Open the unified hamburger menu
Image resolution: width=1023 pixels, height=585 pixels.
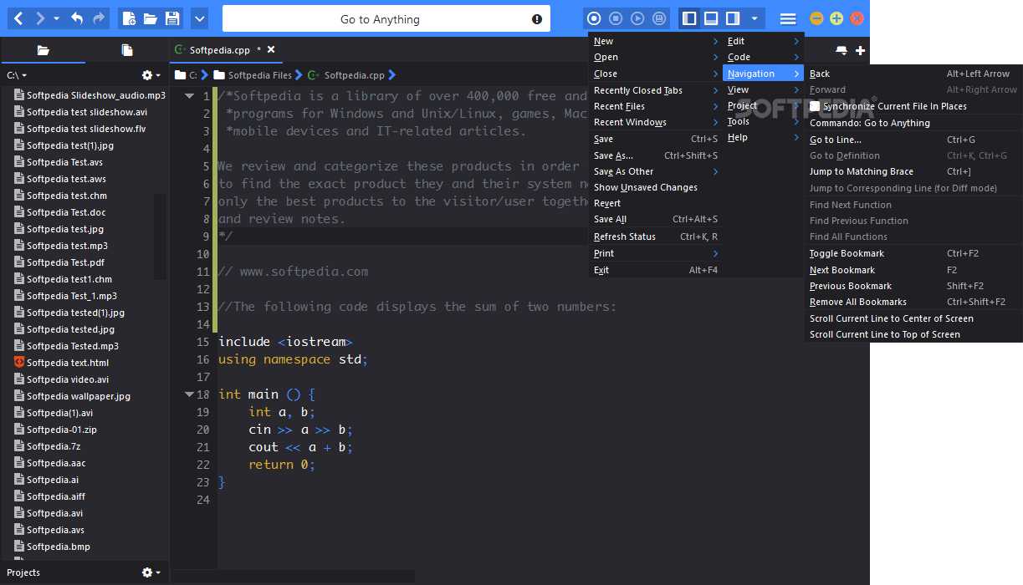787,18
